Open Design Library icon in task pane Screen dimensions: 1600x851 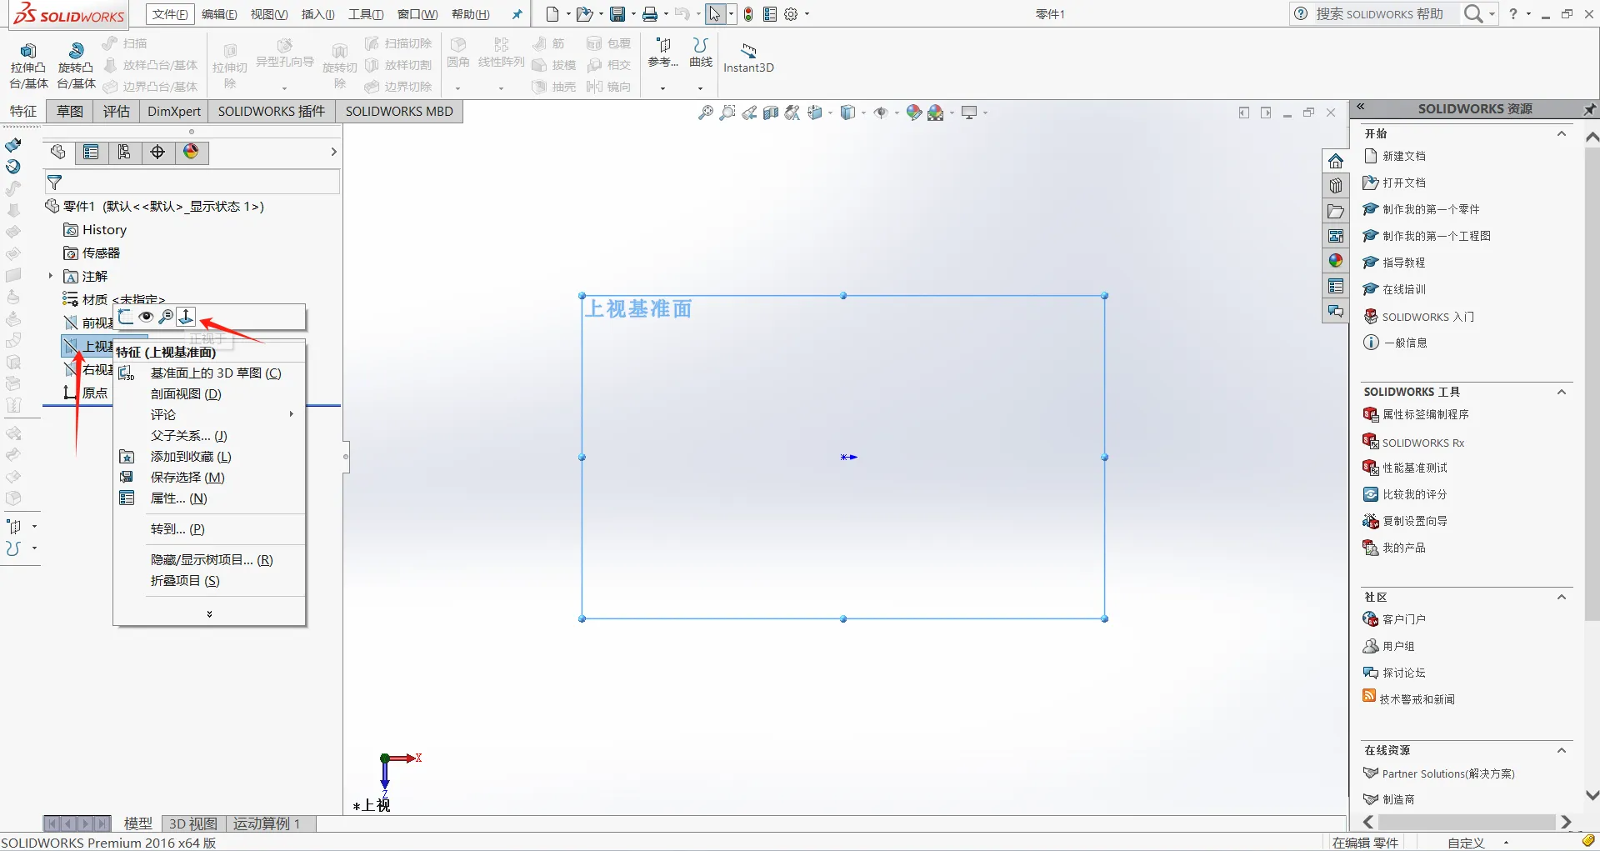pyautogui.click(x=1336, y=186)
